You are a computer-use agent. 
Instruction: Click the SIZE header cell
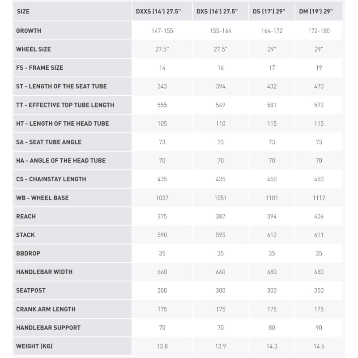pos(72,11)
